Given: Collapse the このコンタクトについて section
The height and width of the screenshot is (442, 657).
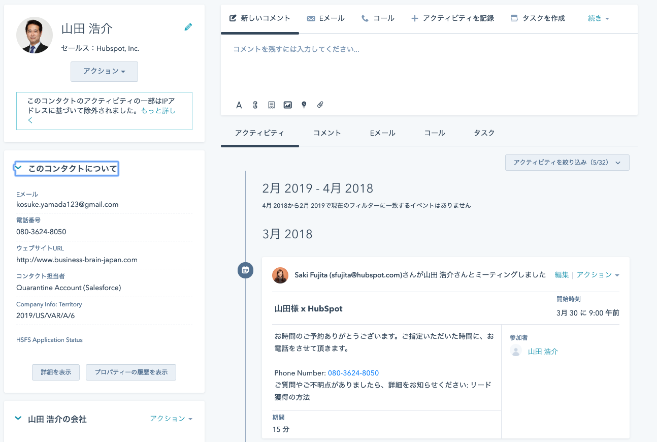Looking at the screenshot, I should tap(19, 168).
